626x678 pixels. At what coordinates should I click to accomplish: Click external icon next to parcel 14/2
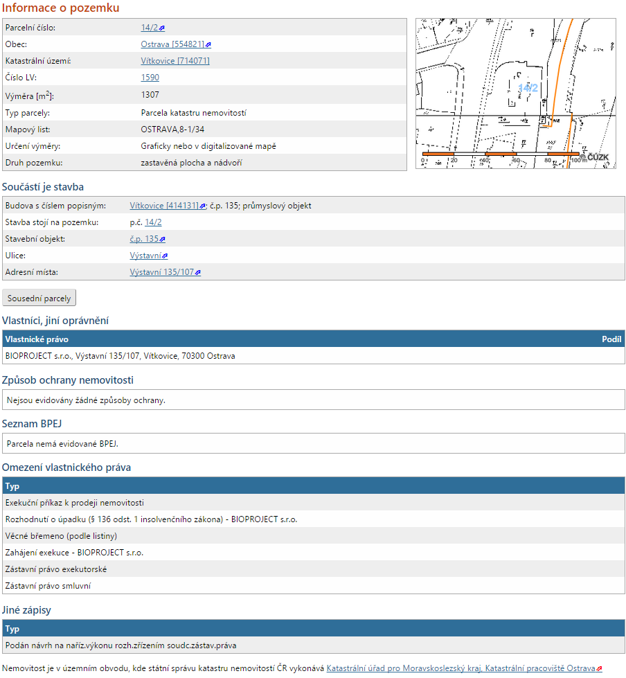point(161,28)
